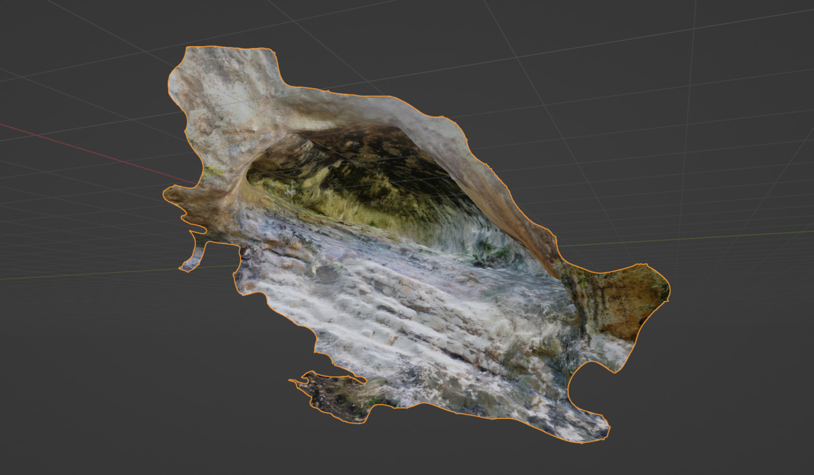Click the round gray stone on the floor
The image size is (814, 475).
(329, 274)
